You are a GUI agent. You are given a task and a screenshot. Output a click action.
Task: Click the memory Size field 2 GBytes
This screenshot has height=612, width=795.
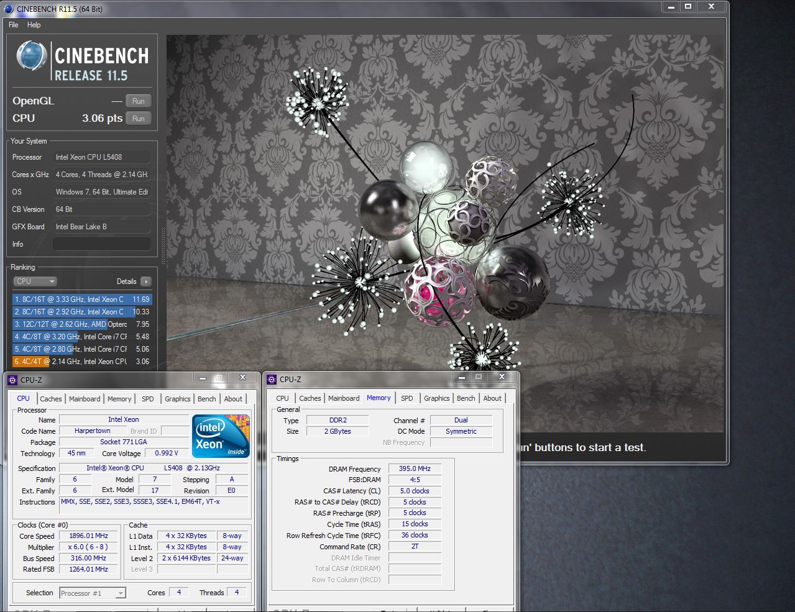click(338, 431)
